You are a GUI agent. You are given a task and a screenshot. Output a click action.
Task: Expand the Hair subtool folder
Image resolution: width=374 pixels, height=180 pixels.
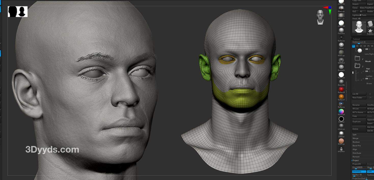[x=357, y=66]
